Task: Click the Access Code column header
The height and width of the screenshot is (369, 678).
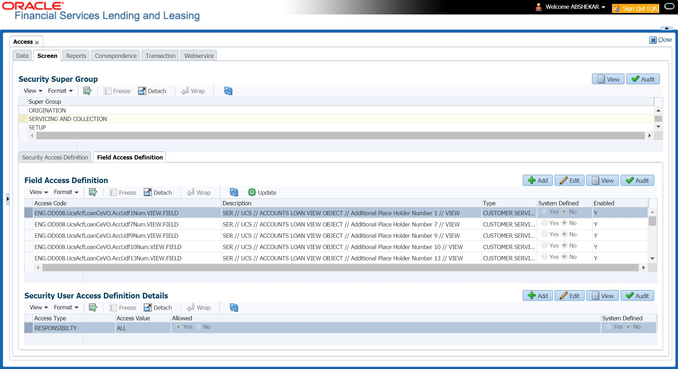Action: pyautogui.click(x=127, y=203)
